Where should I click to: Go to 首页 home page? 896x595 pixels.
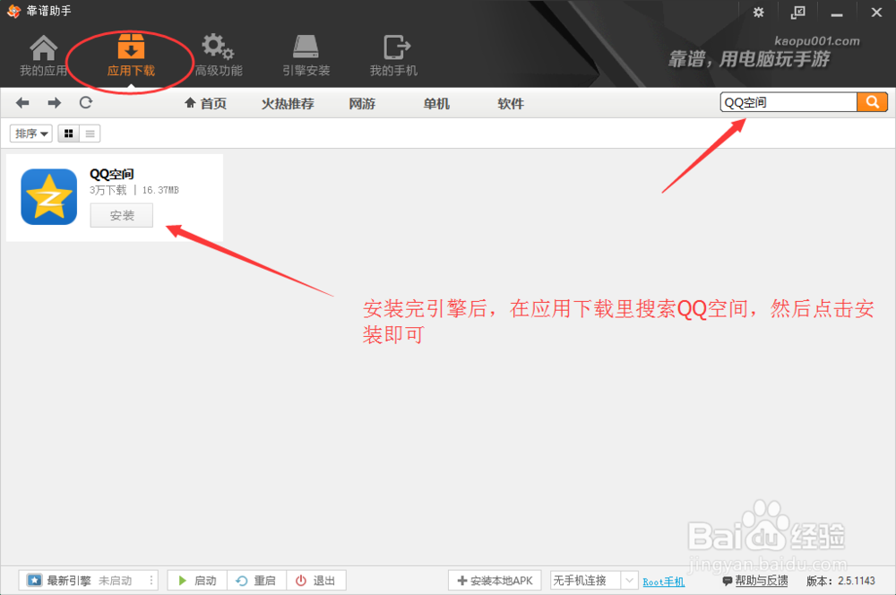coord(206,103)
